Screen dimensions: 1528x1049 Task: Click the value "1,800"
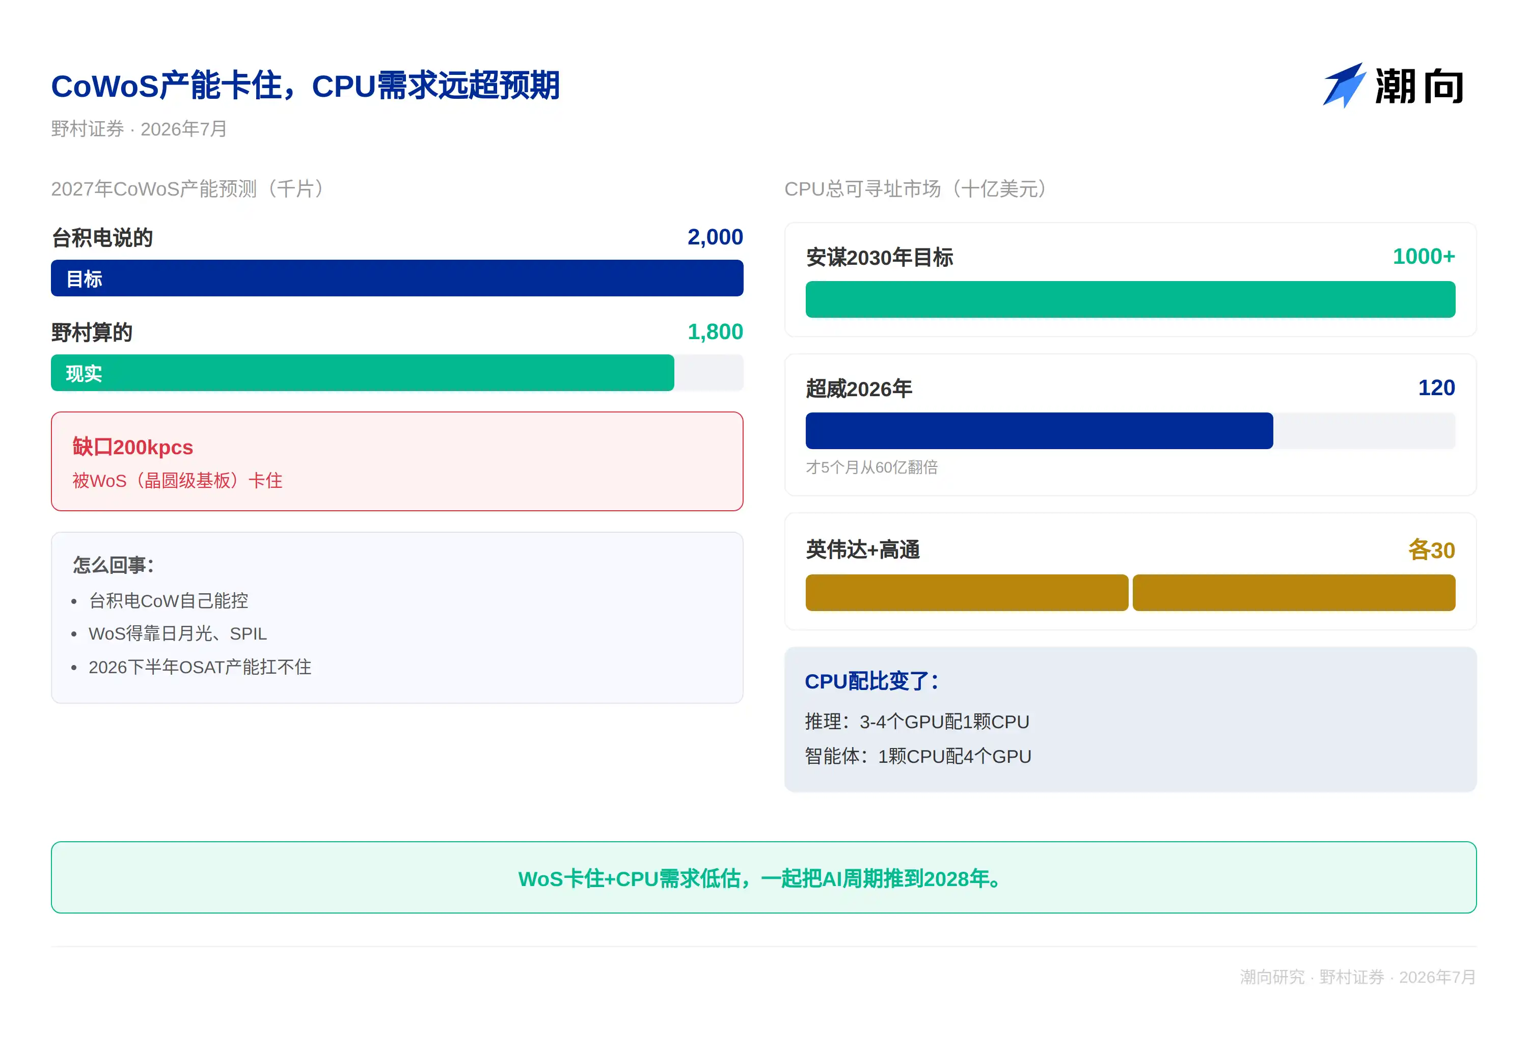tap(715, 332)
